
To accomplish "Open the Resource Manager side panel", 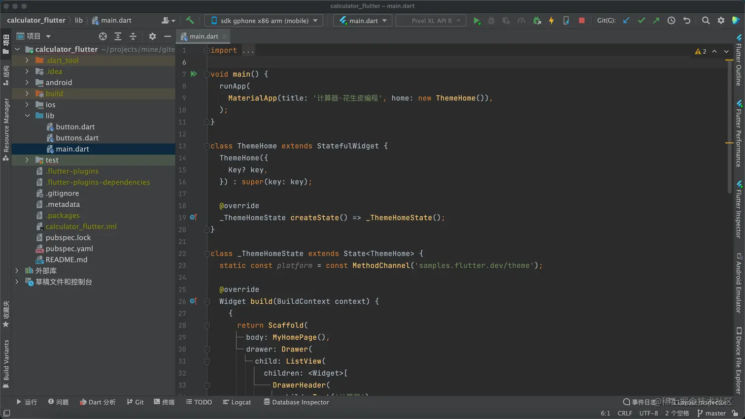I will [x=6, y=129].
